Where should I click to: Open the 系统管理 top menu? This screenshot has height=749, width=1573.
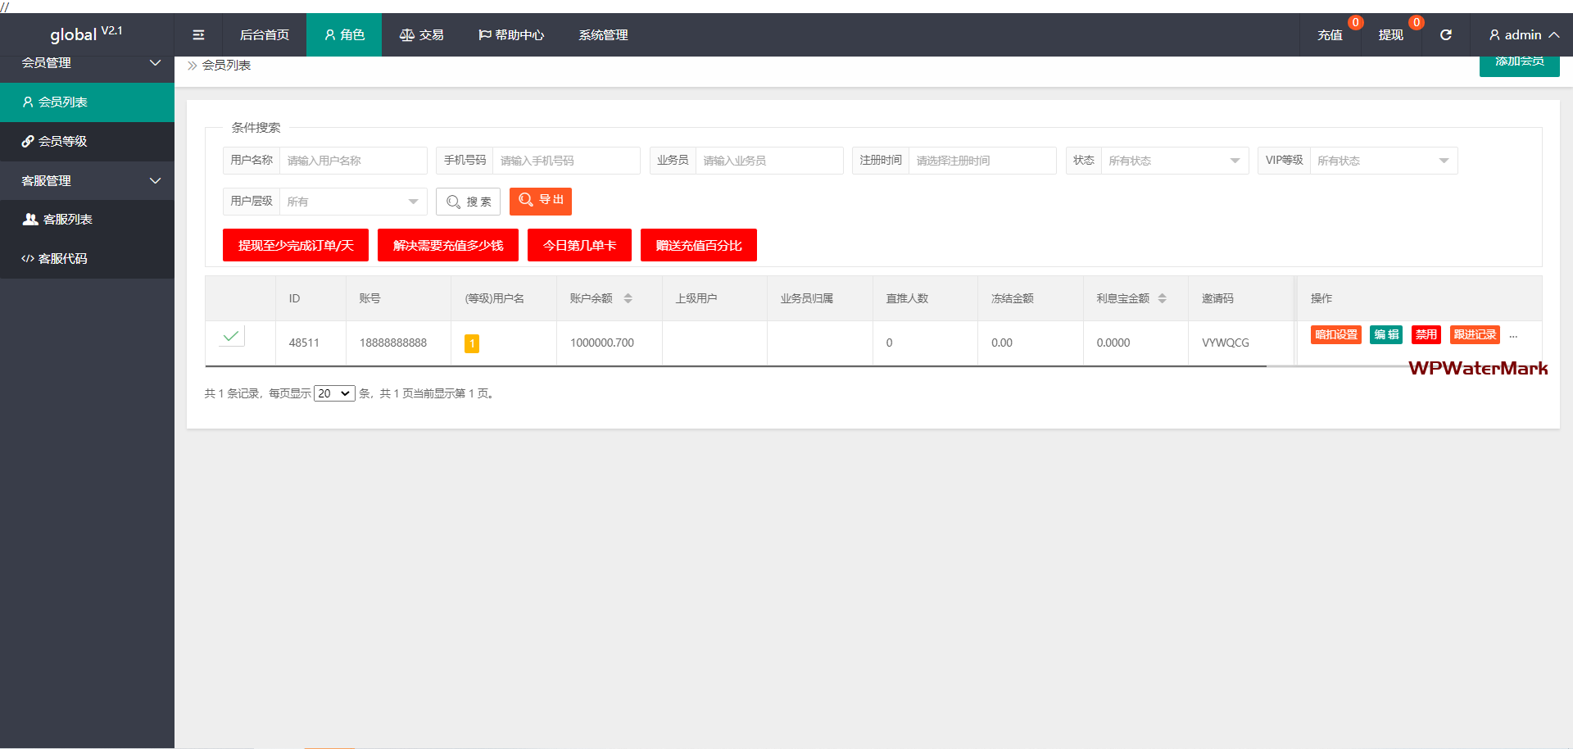(603, 35)
